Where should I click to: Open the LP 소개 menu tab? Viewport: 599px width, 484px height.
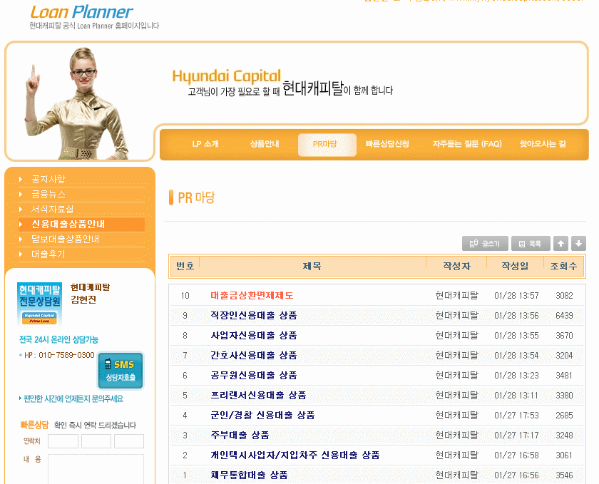(x=205, y=144)
